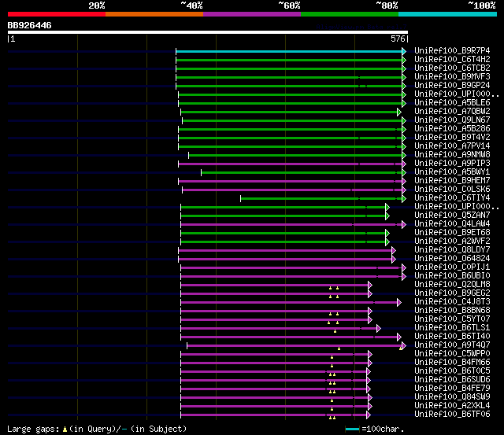Click the purple ~60% legend color segment
Viewport: 504px width, 435px height.
[x=252, y=14]
